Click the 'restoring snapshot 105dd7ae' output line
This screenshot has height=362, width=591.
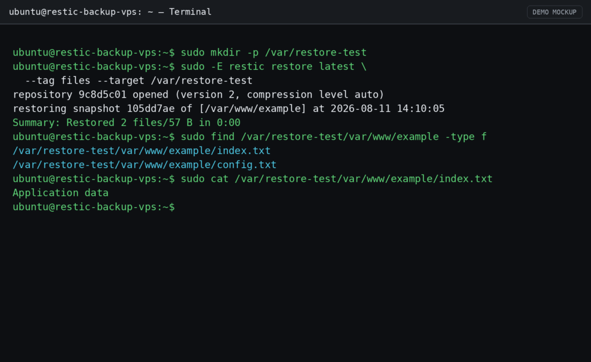click(x=229, y=109)
